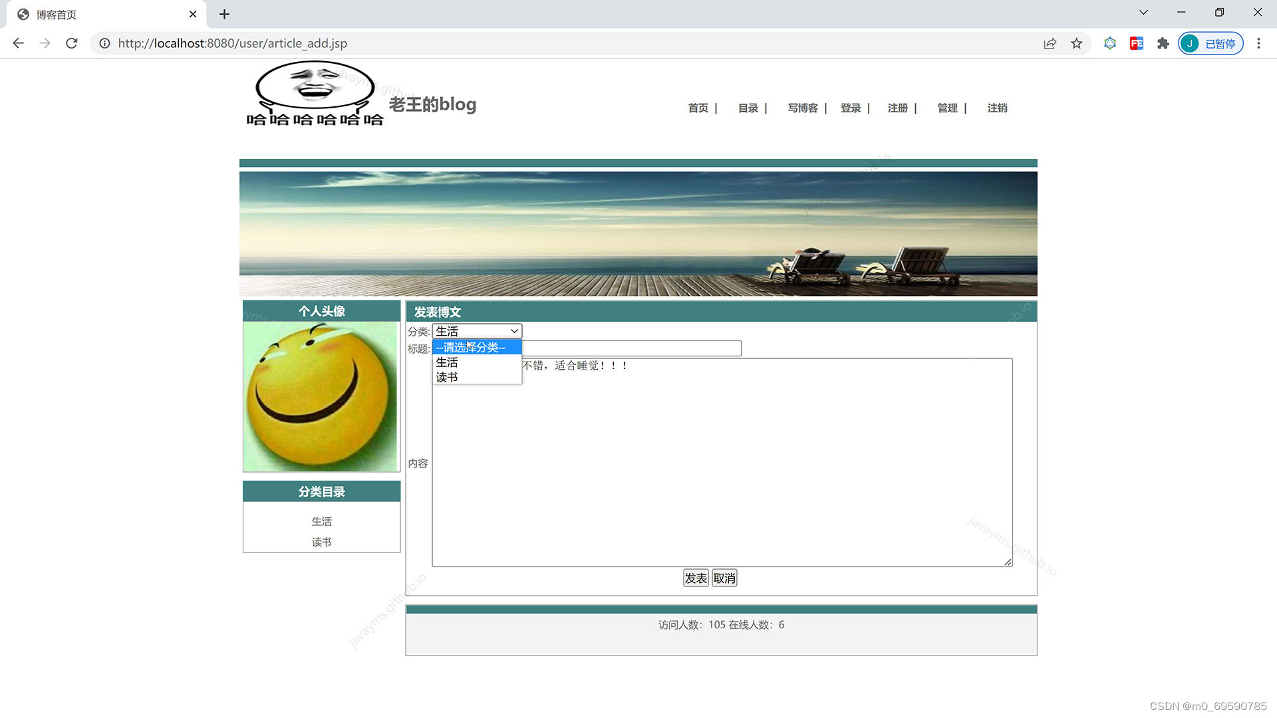Image resolution: width=1277 pixels, height=718 pixels.
Task: Open 读书 category in sidebar 分类目录
Action: [321, 542]
